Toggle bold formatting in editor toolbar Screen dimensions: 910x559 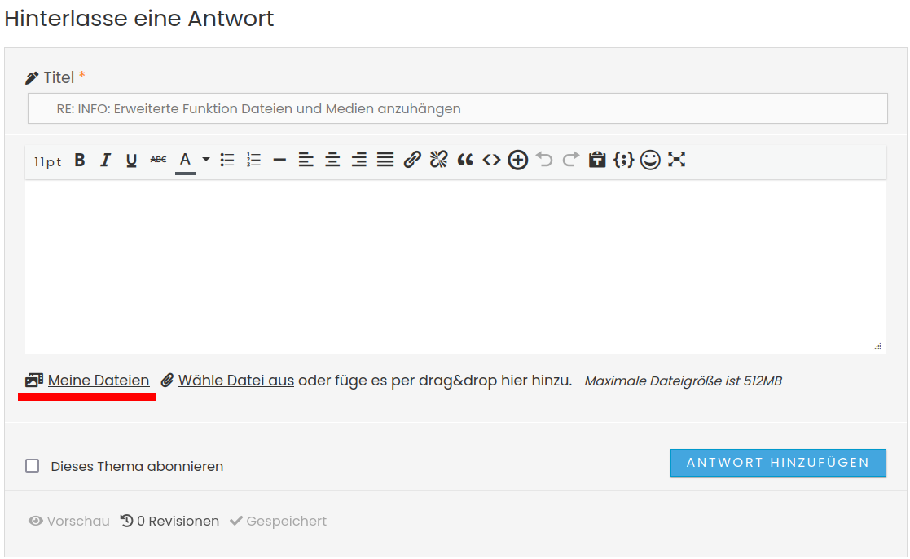click(80, 161)
